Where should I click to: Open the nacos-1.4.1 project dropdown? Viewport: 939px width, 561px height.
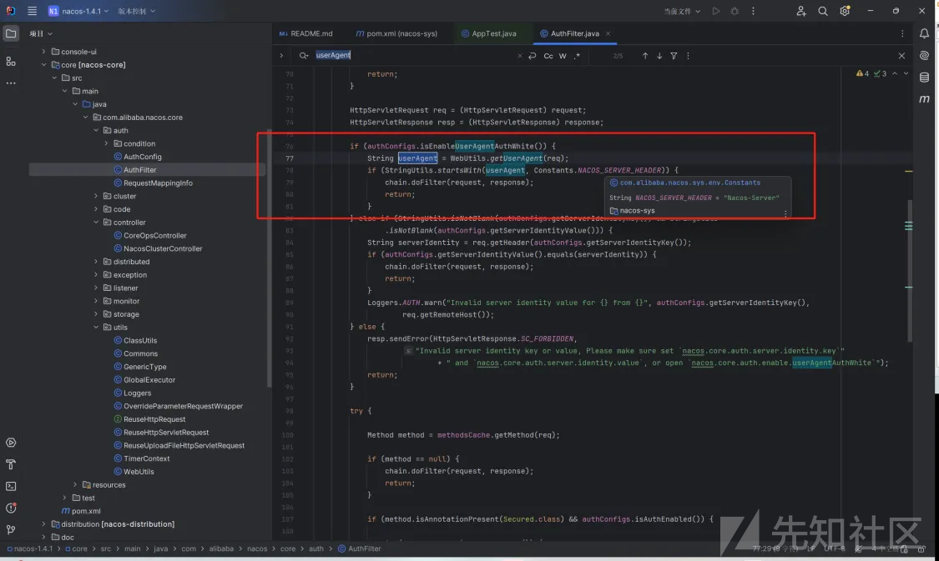[78, 11]
